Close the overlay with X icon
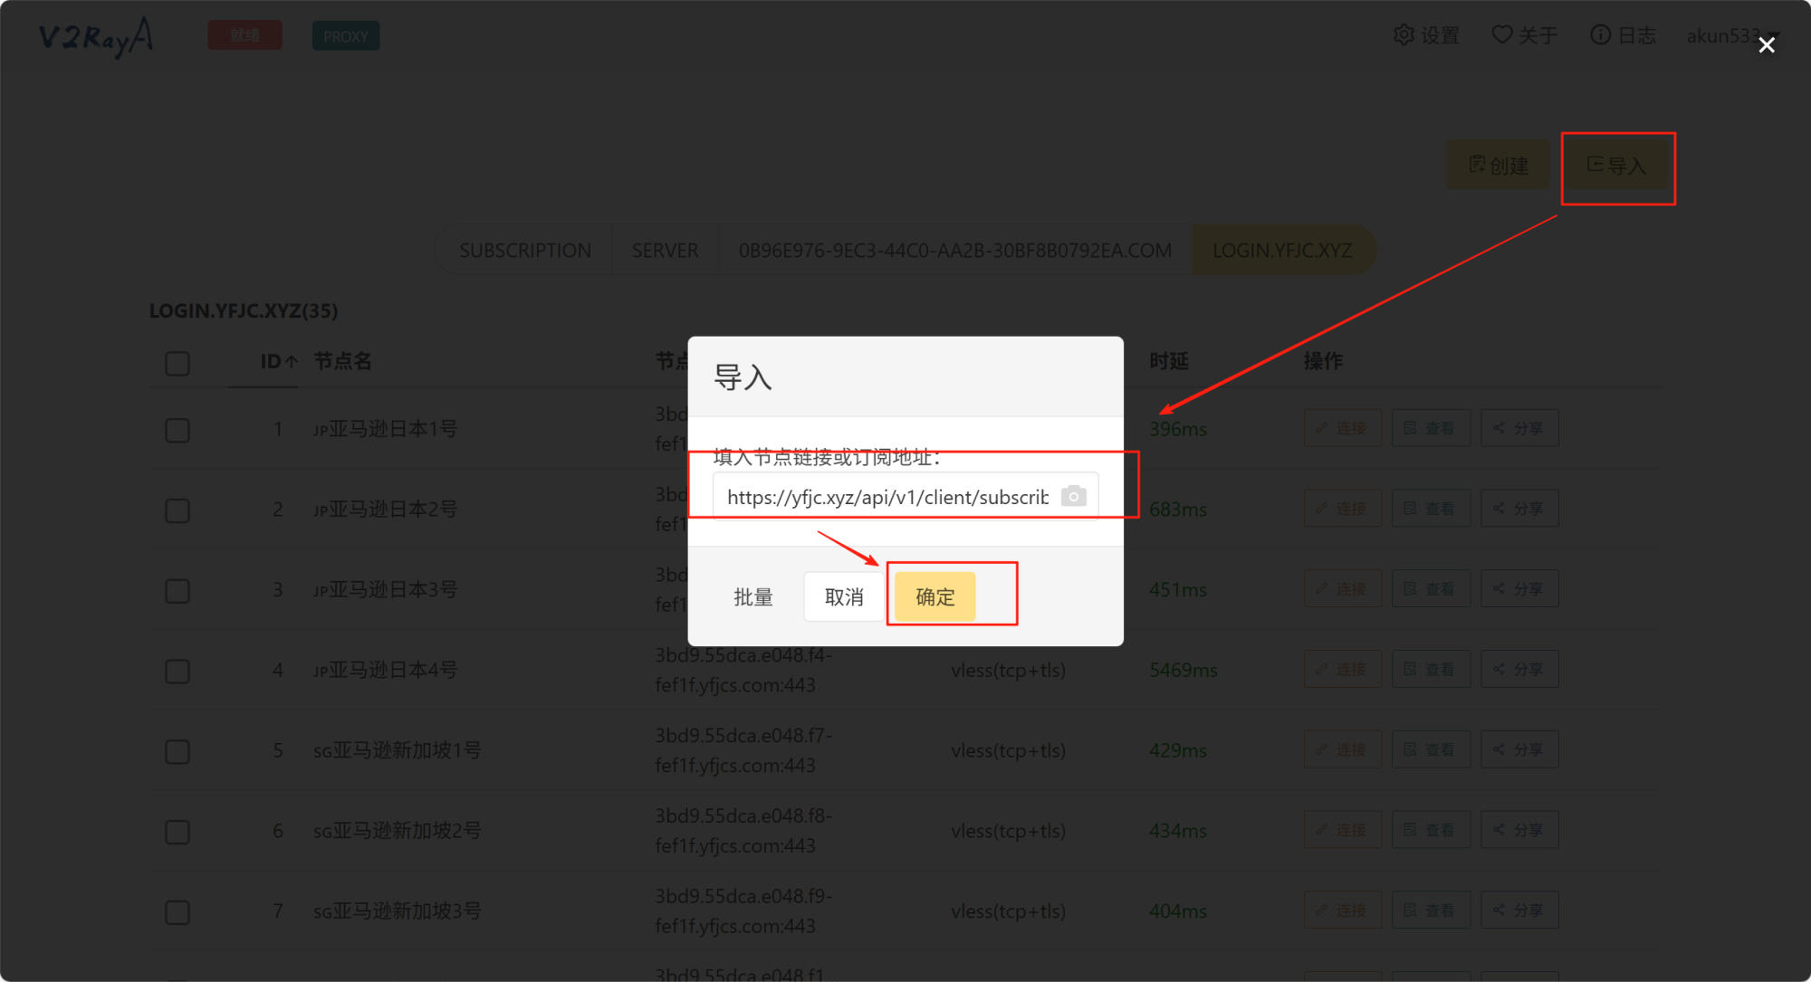1811x982 pixels. tap(1766, 45)
